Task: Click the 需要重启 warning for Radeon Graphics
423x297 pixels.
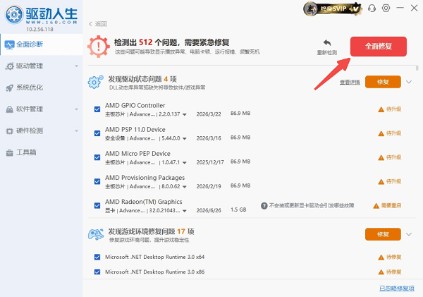Action: point(387,206)
